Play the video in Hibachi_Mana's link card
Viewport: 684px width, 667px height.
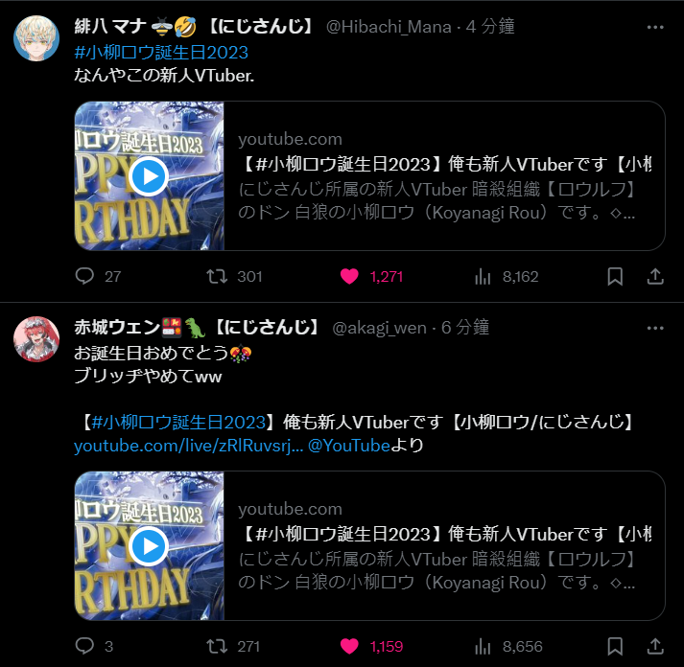(x=149, y=176)
